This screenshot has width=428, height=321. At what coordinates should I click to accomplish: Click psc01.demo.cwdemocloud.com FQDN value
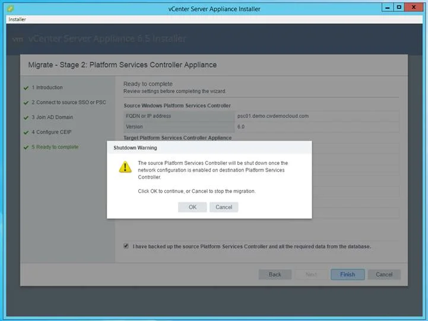pos(273,116)
